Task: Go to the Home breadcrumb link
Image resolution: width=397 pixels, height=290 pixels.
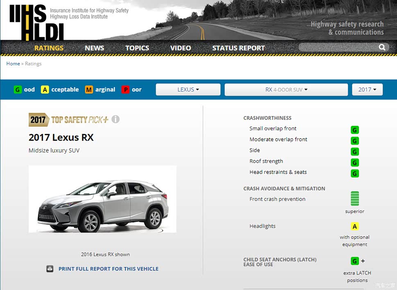Action: click(13, 64)
